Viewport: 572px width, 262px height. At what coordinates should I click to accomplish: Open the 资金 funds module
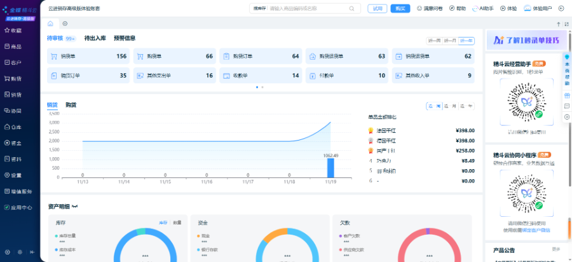coord(13,142)
